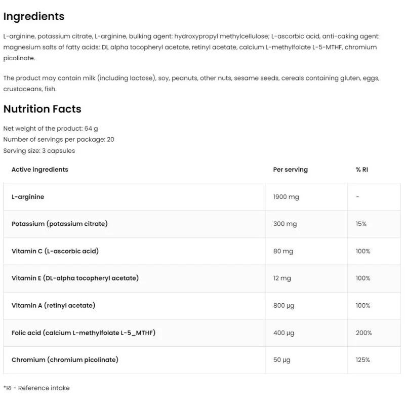Viewport: 405px width, 405px height.
Task: Click the number of servings per package line
Action: [59, 140]
